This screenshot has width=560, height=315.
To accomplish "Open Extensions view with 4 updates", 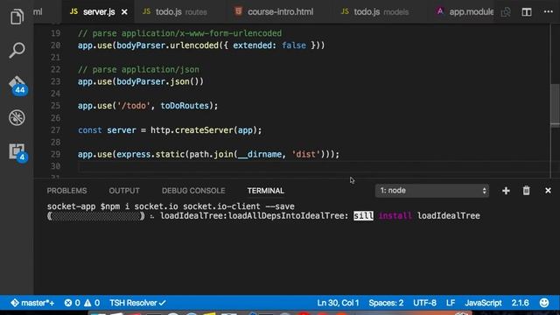I will pyautogui.click(x=17, y=152).
